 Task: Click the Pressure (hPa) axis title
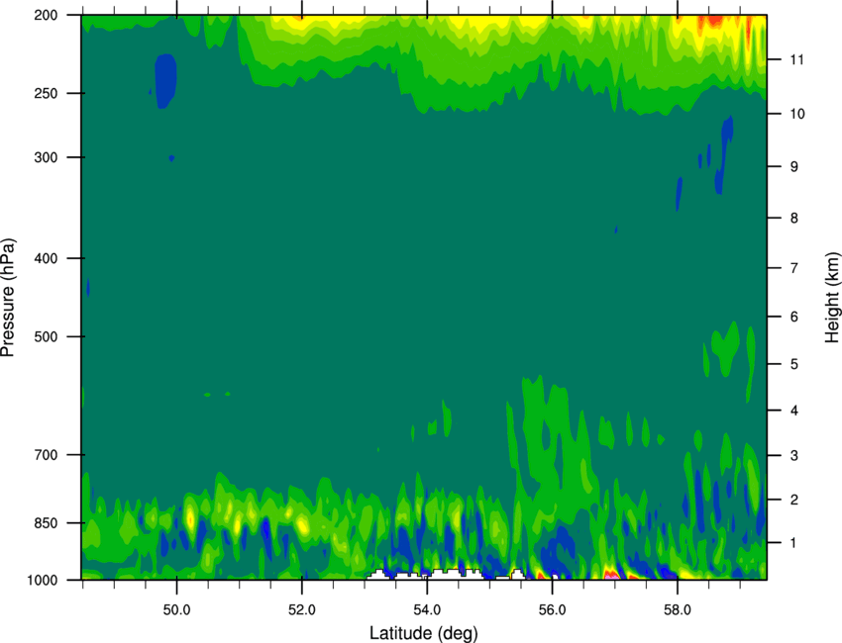point(8,298)
